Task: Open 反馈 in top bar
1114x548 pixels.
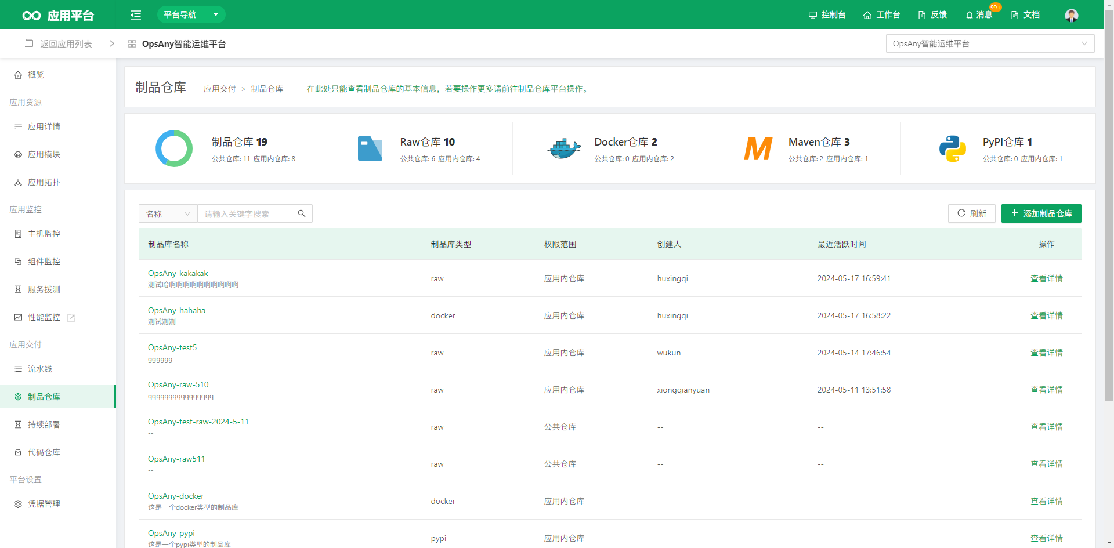Action: [x=932, y=14]
